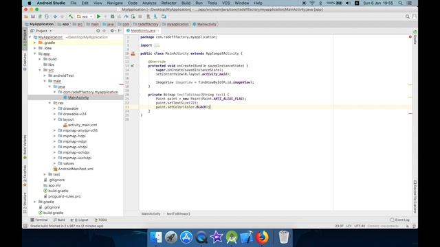The height and width of the screenshot is (247, 440).
Task: Open the Refactor menu
Action: point(168,3)
